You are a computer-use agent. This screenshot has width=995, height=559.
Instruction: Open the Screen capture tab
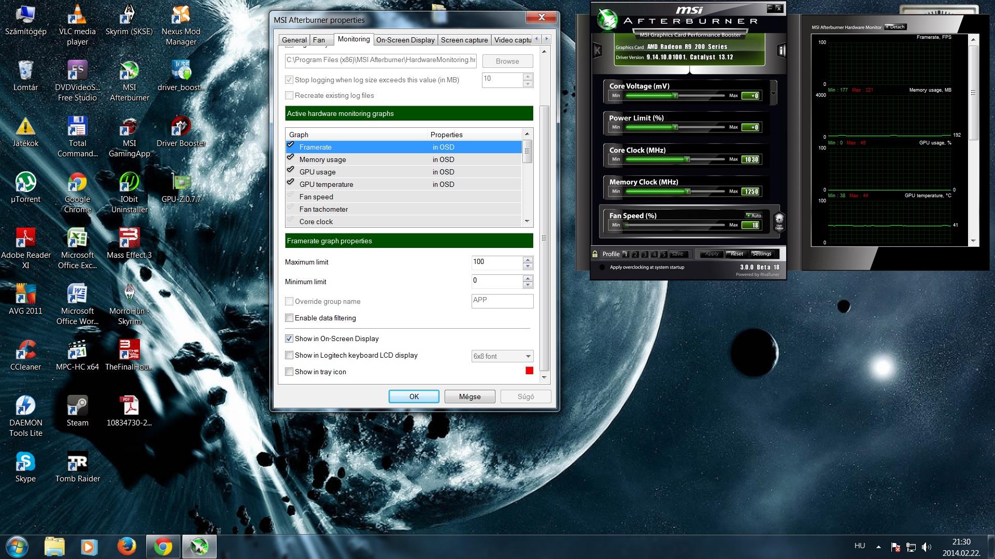(464, 40)
